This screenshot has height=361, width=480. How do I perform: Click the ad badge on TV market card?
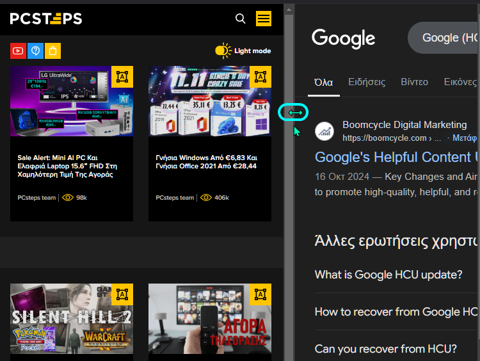(x=260, y=294)
